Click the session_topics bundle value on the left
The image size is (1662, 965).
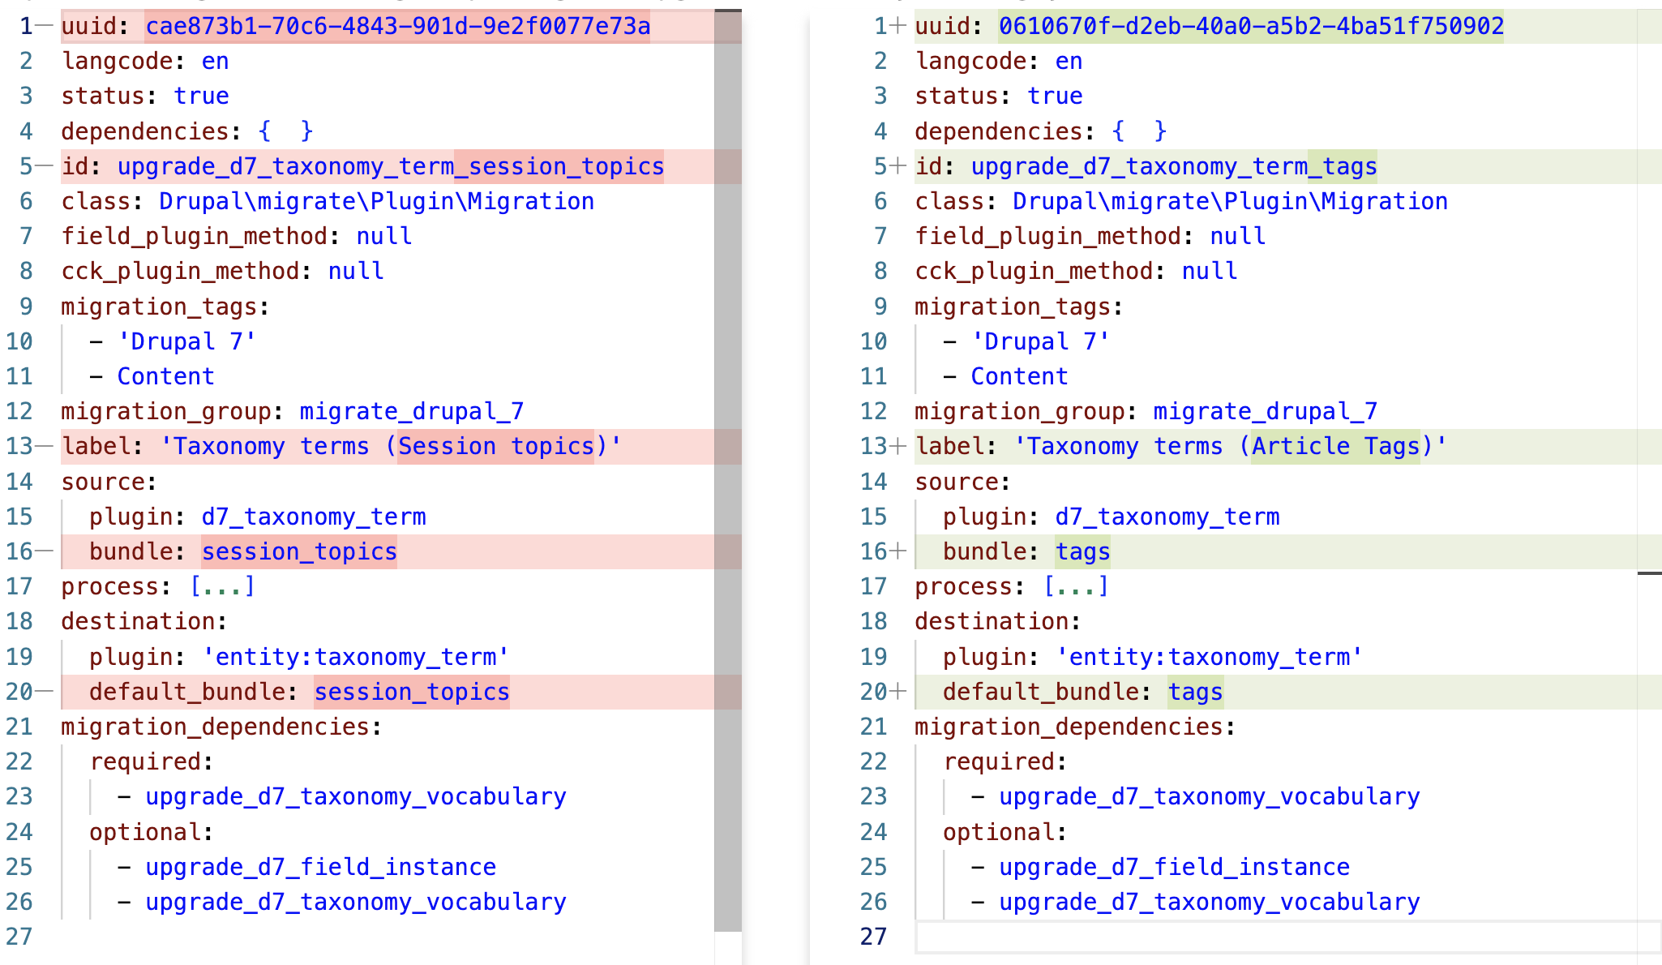pos(299,551)
